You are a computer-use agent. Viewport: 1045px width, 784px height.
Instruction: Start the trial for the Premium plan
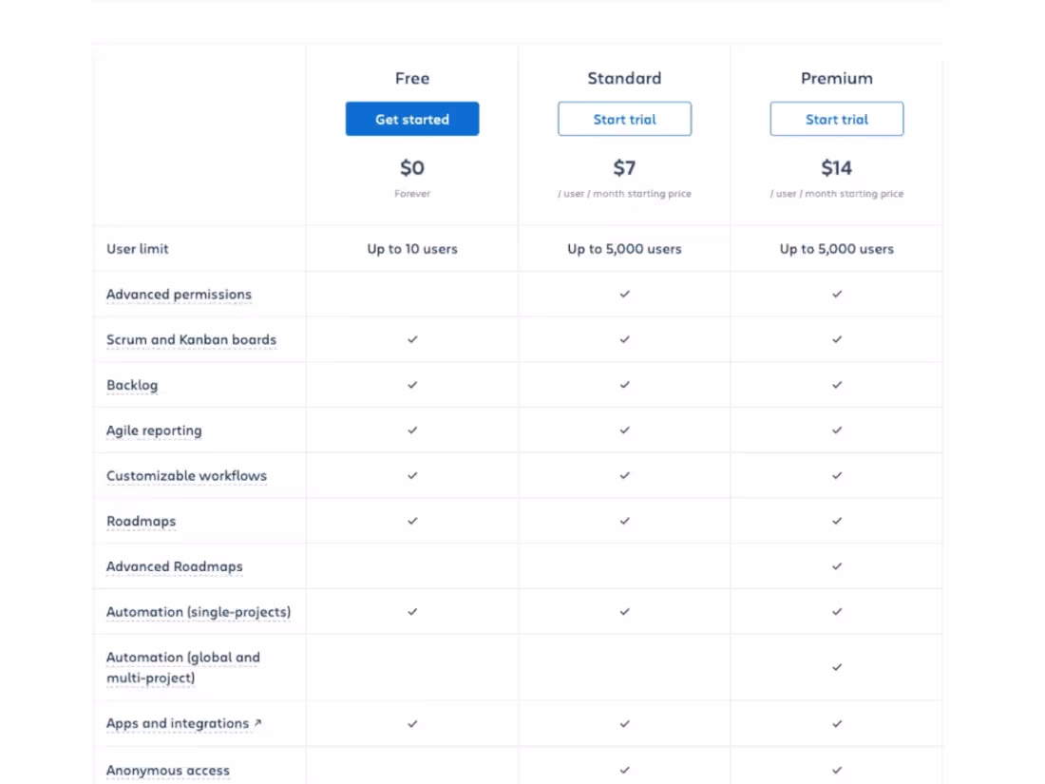click(836, 119)
